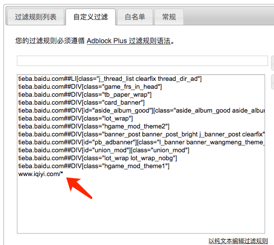Focus the empty filter rule input field
Screen dimensions: 274x245
click(x=142, y=61)
